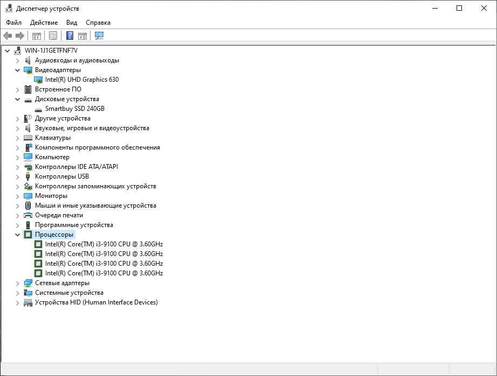497x376 pixels.
Task: Click the Forward arrow toolbar icon
Action: (20, 36)
